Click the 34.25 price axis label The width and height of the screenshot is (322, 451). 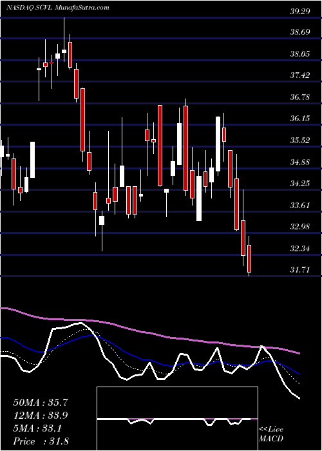[300, 184]
